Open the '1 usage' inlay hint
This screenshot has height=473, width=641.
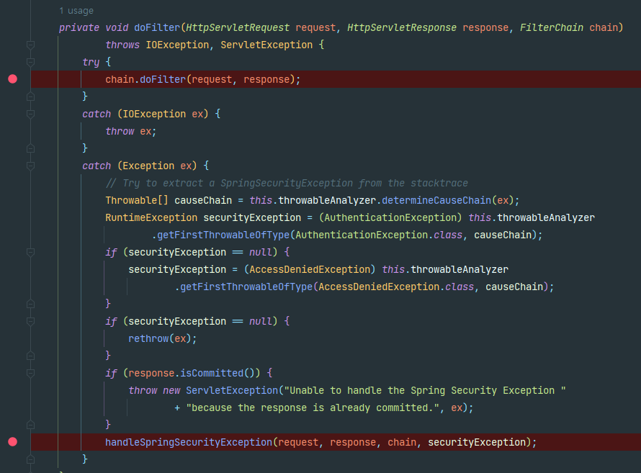pos(76,11)
